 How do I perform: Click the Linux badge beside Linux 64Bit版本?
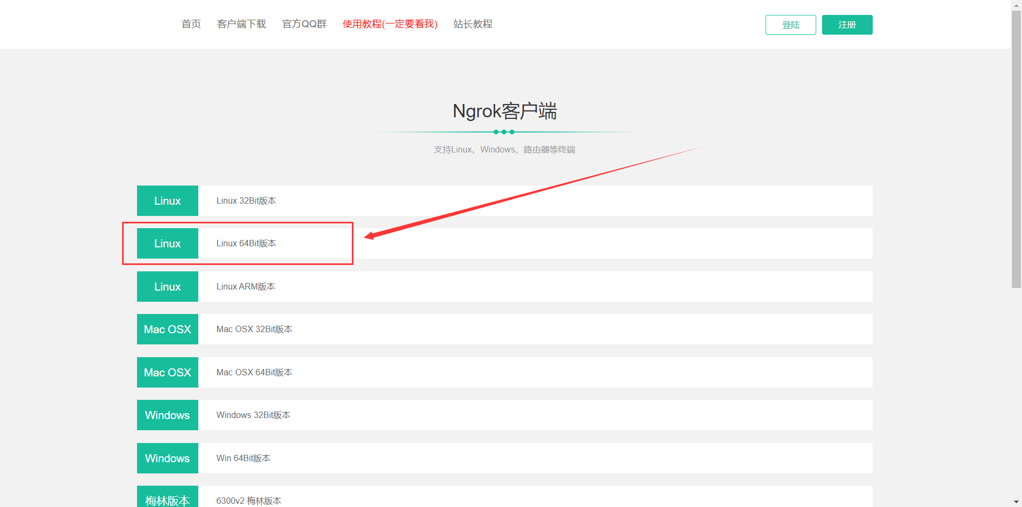[x=167, y=243]
